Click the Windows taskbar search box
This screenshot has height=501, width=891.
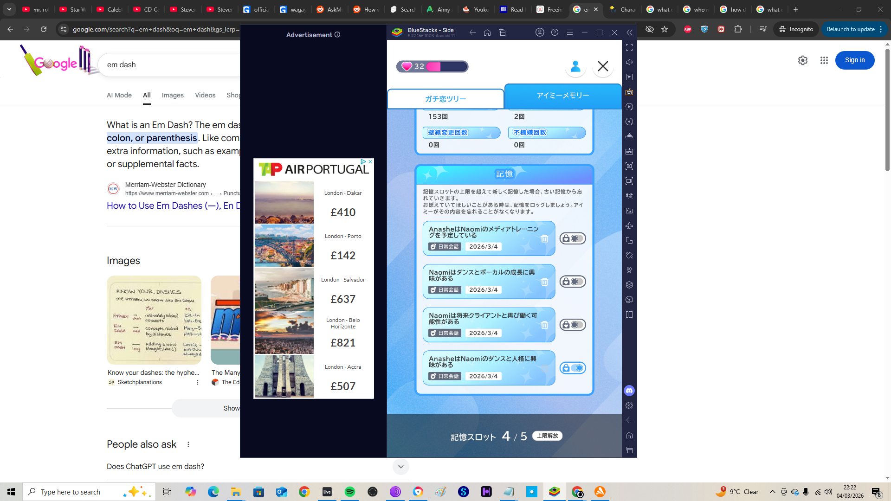coord(89,492)
